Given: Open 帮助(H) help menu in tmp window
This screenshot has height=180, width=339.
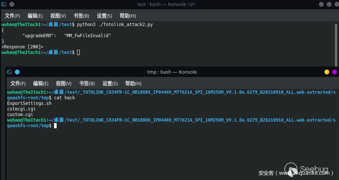Looking at the screenshot, I should [x=133, y=84].
